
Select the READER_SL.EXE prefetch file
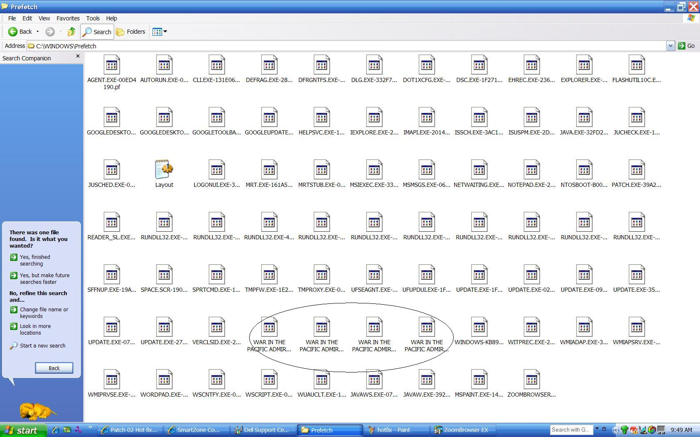112,227
